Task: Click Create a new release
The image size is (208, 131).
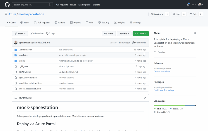Action: pos(162,71)
